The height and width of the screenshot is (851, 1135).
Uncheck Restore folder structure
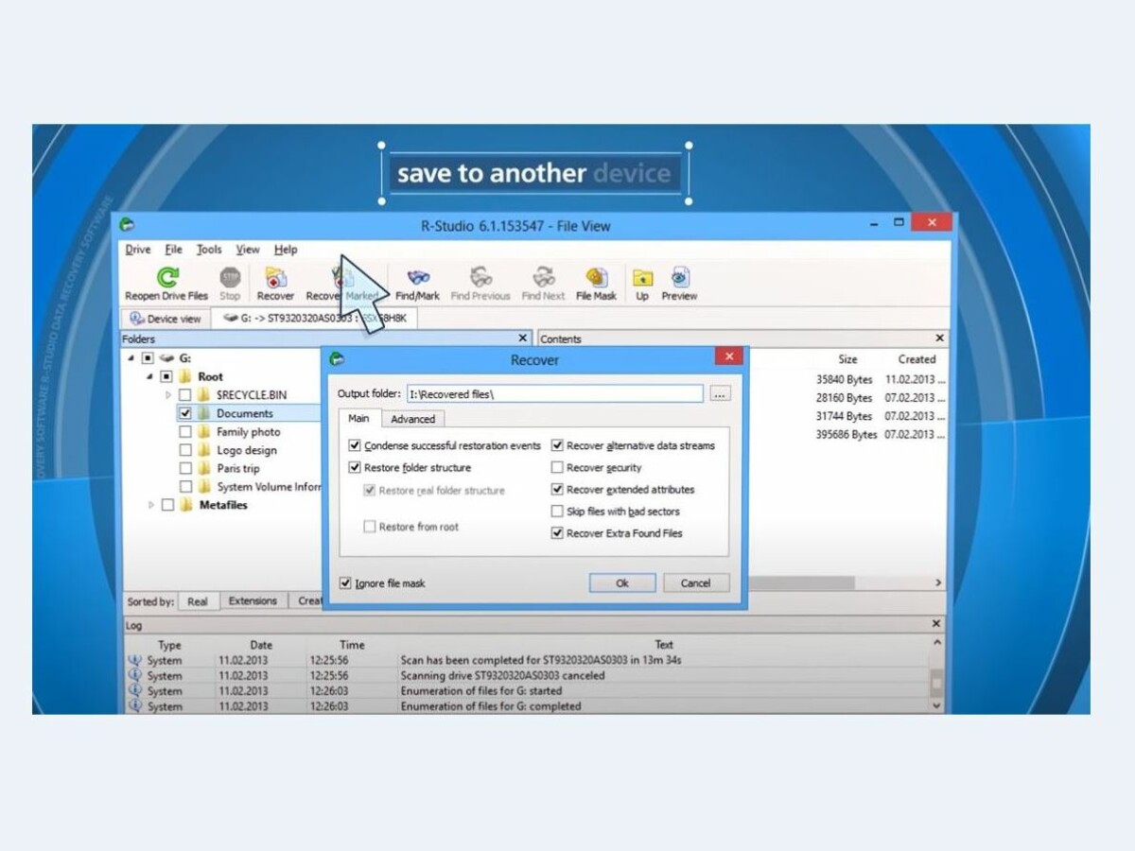[355, 467]
